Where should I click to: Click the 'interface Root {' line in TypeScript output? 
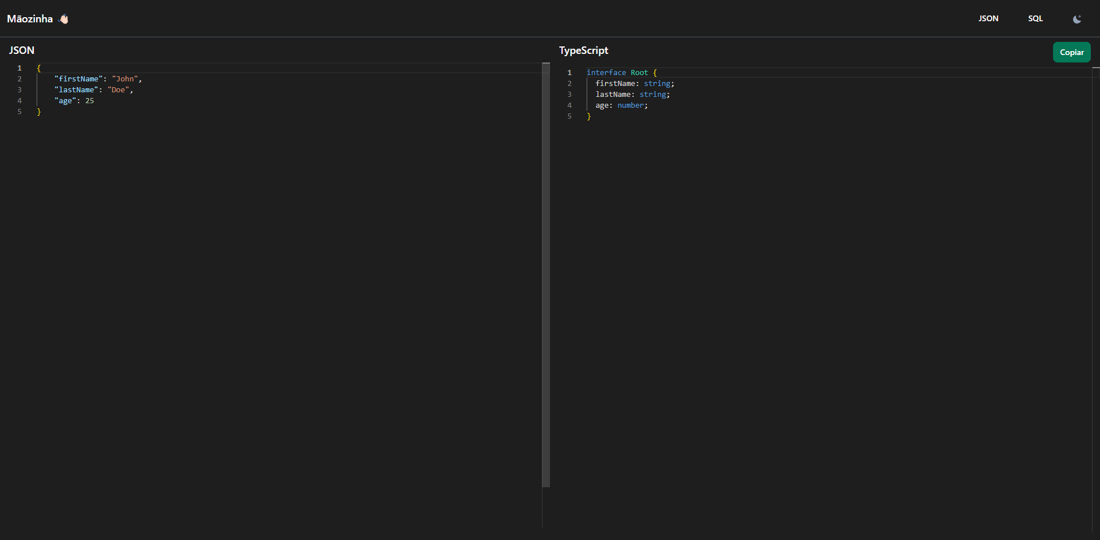(622, 73)
